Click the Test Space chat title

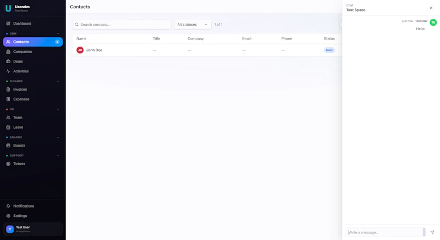click(x=355, y=10)
